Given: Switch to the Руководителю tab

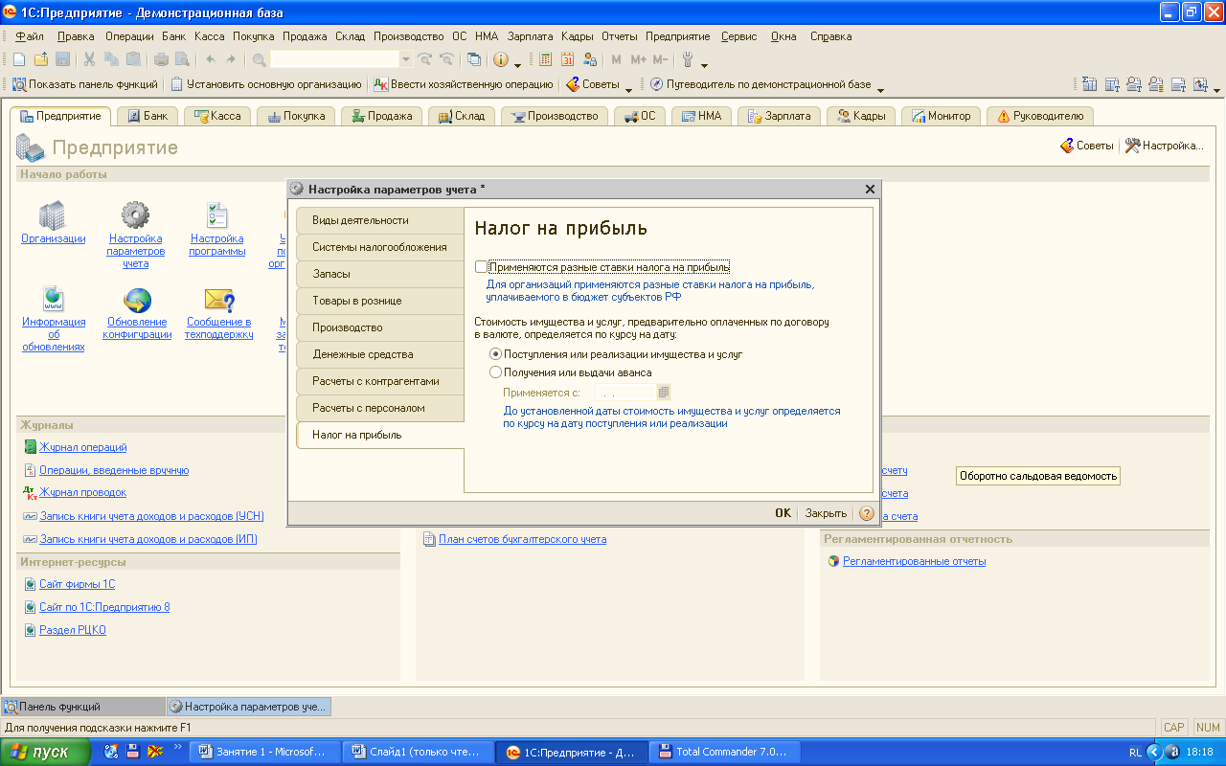Looking at the screenshot, I should tap(1040, 116).
